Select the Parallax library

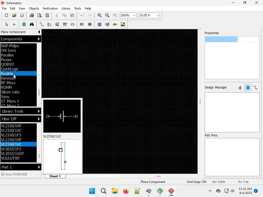18,55
